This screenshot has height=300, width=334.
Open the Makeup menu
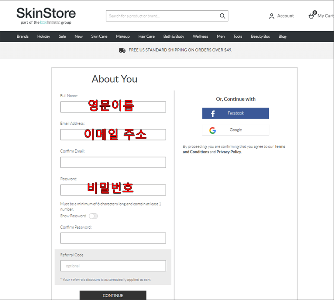tap(123, 36)
